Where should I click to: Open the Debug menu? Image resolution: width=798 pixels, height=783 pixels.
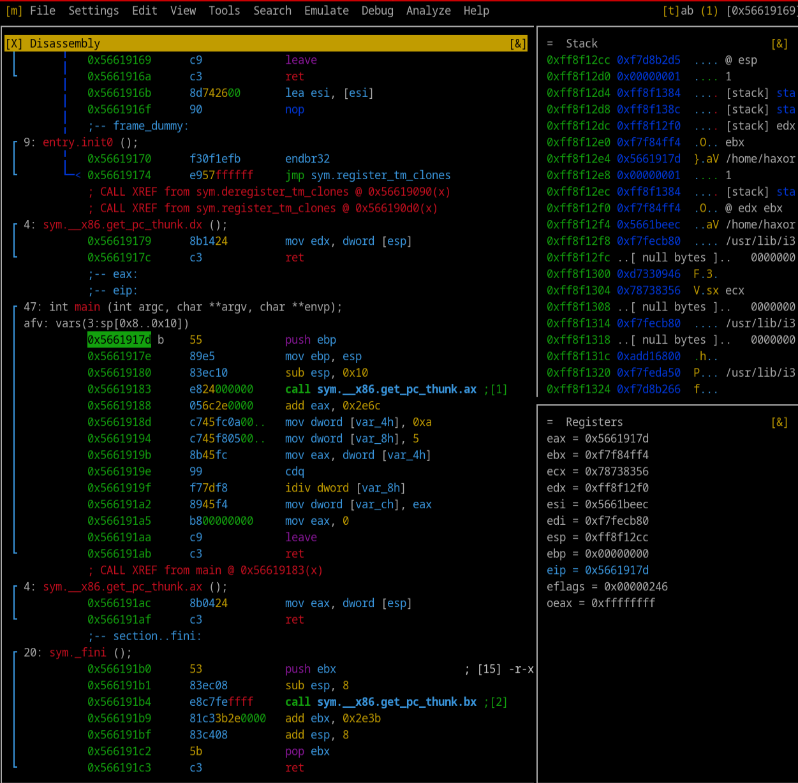click(x=377, y=11)
